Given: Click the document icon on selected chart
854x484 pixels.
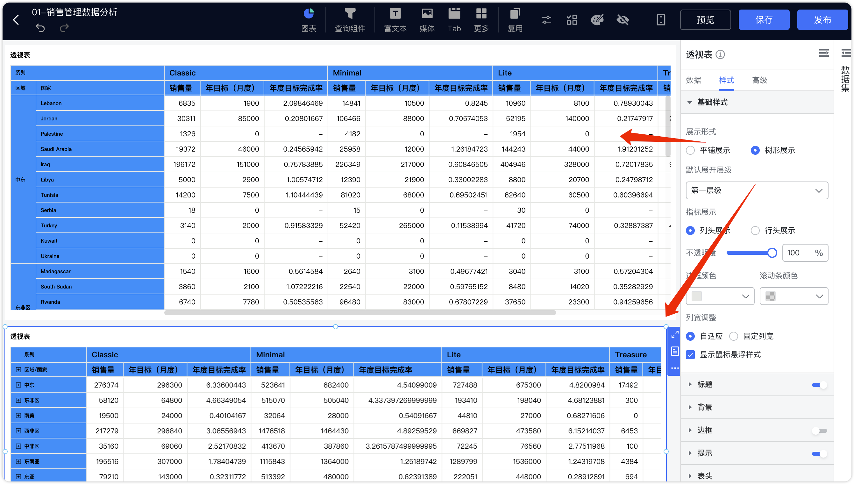Looking at the screenshot, I should point(674,351).
